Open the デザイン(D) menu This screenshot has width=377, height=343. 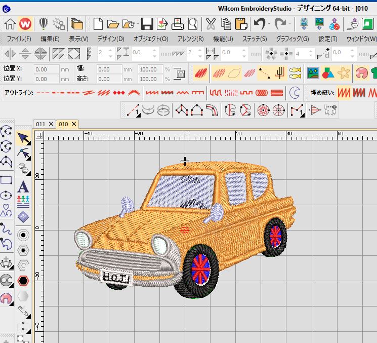click(111, 39)
